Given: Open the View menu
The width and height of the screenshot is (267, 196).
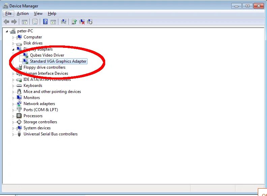Looking at the screenshot, I should [x=38, y=13].
